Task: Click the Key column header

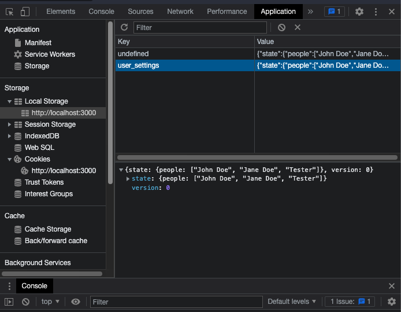Action: 185,42
